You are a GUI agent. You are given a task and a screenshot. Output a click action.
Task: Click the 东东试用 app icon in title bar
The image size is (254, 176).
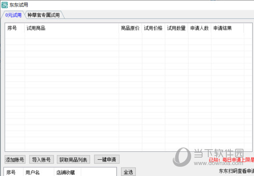click(x=4, y=5)
